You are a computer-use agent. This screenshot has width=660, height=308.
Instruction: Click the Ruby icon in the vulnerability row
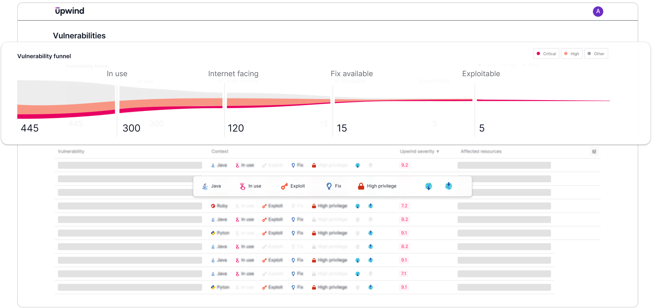[213, 206]
